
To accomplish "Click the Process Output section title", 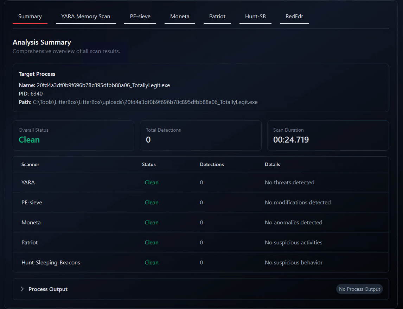I will pos(48,289).
